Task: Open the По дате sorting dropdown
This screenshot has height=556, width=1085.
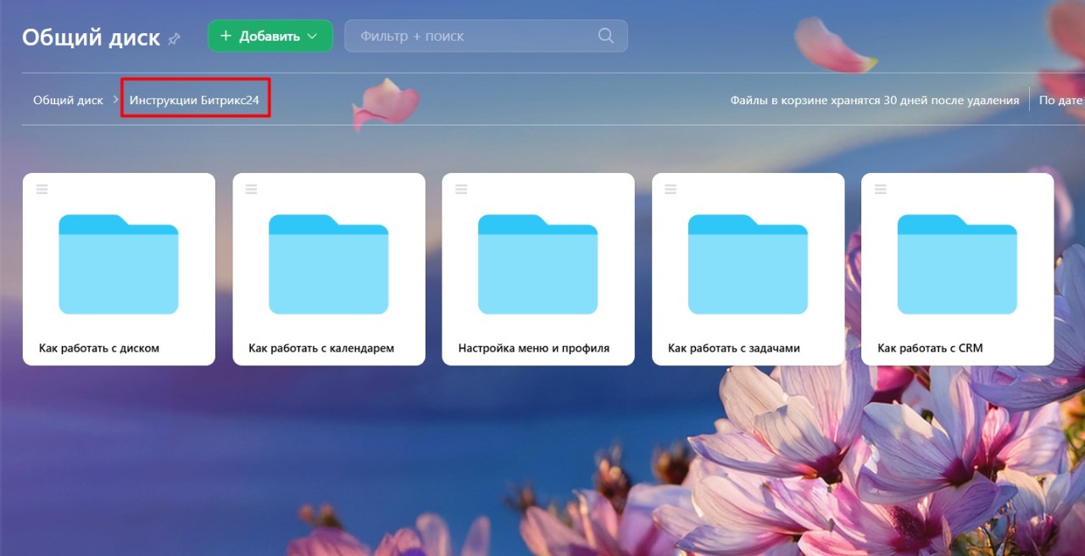Action: (x=1061, y=100)
